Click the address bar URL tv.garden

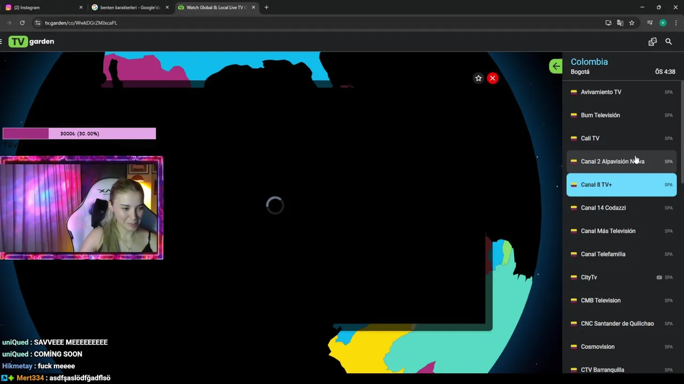(x=81, y=23)
